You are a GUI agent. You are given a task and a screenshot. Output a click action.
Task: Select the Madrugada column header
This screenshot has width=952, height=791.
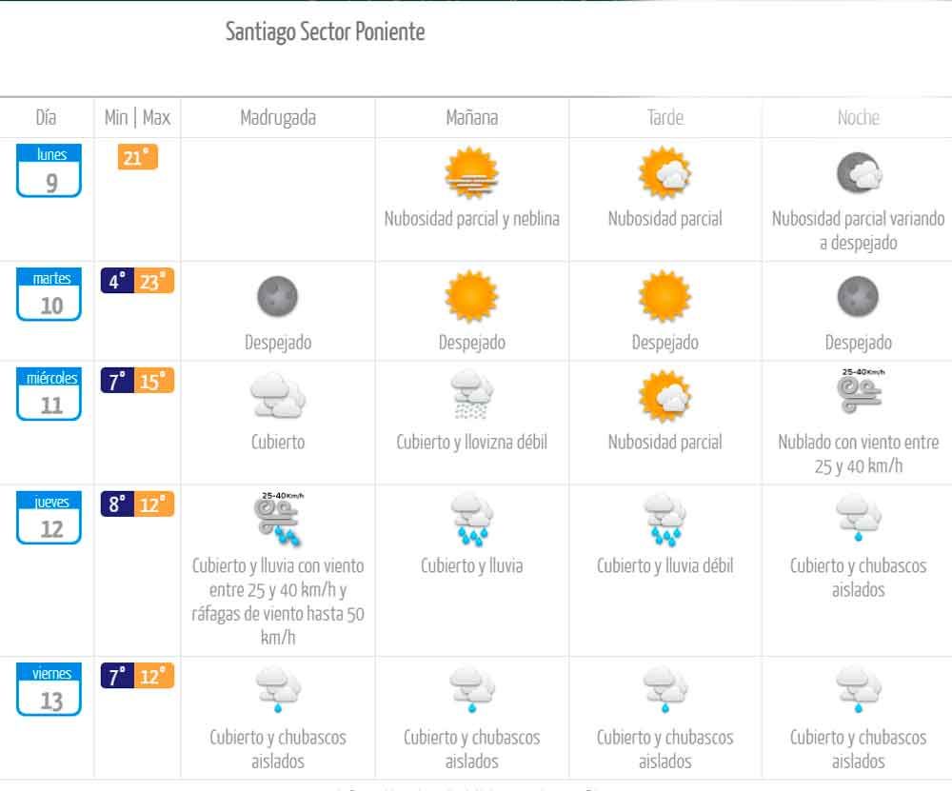[x=278, y=118]
